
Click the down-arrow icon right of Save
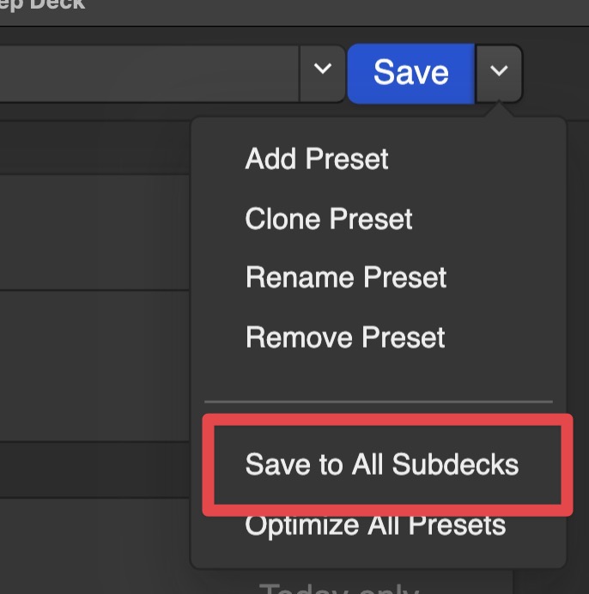[x=499, y=73]
